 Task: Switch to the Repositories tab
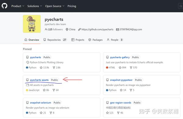pos(55,40)
